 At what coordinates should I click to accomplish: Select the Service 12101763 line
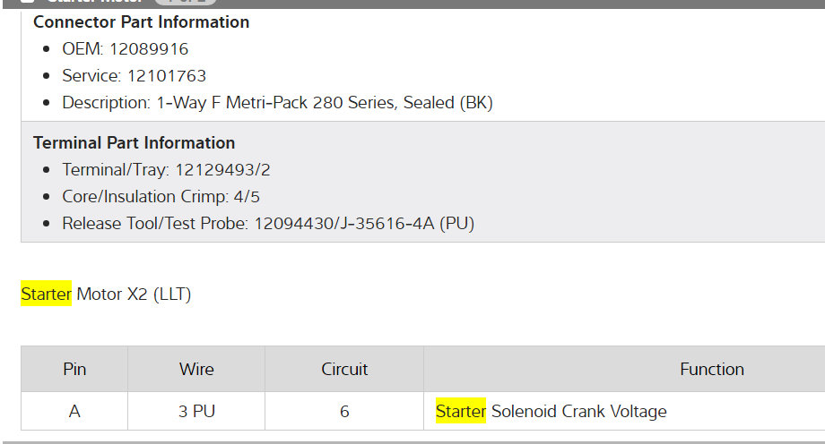134,76
